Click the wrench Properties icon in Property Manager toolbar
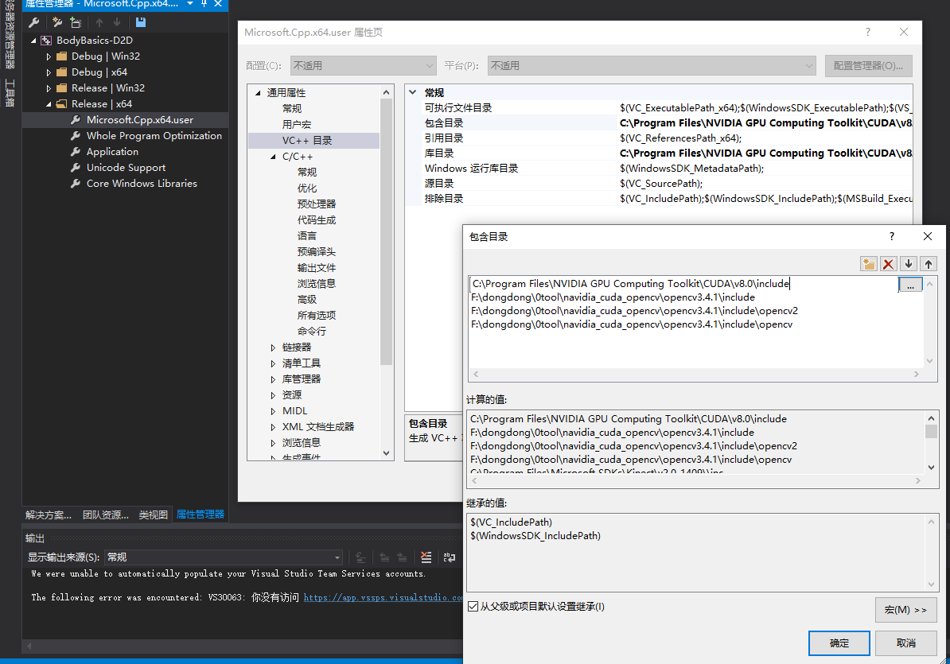Screen dimensions: 950x664 point(34,22)
